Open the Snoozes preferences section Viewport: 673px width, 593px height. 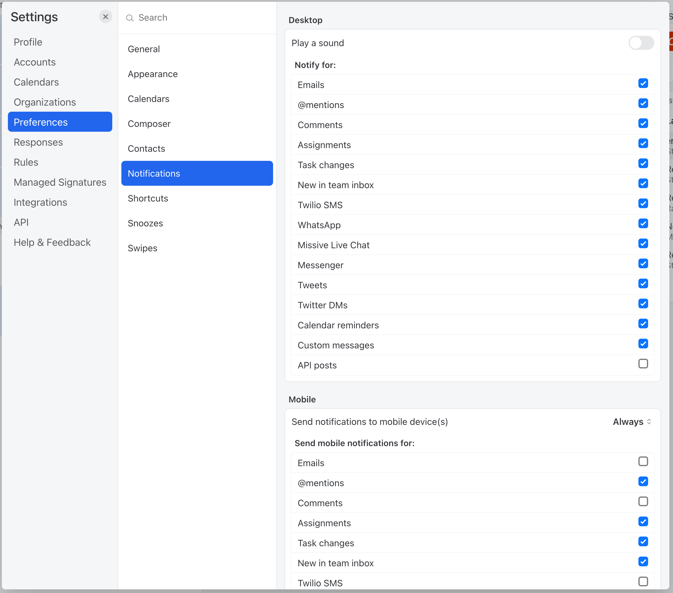point(145,223)
